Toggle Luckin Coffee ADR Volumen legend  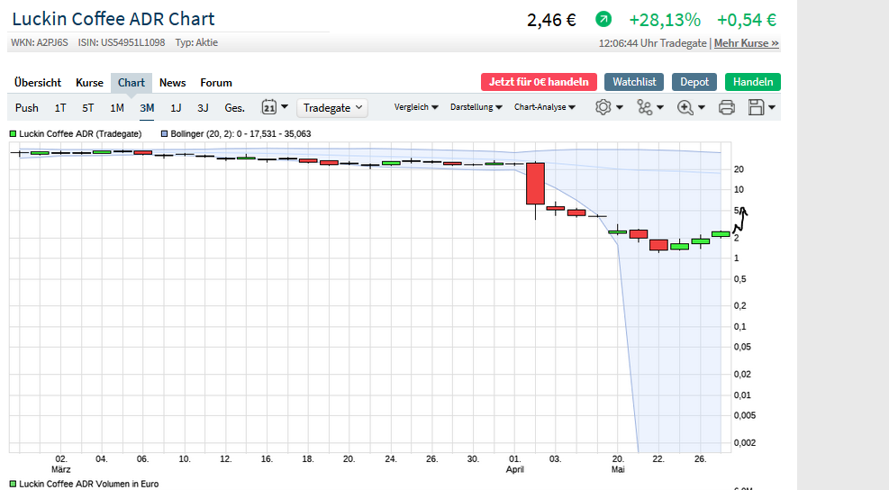click(x=84, y=484)
